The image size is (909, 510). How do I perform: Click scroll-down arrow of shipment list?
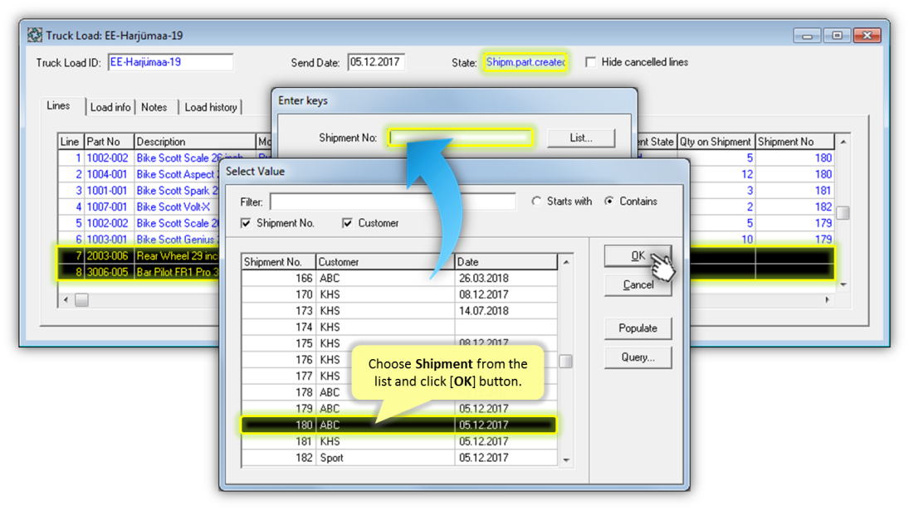[566, 460]
